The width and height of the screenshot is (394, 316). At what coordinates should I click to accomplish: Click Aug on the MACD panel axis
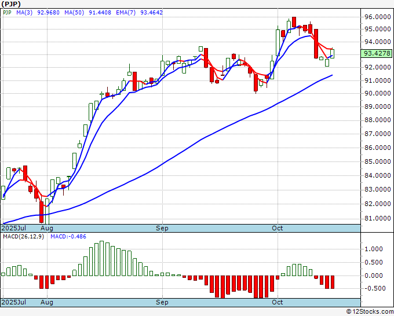click(47, 302)
